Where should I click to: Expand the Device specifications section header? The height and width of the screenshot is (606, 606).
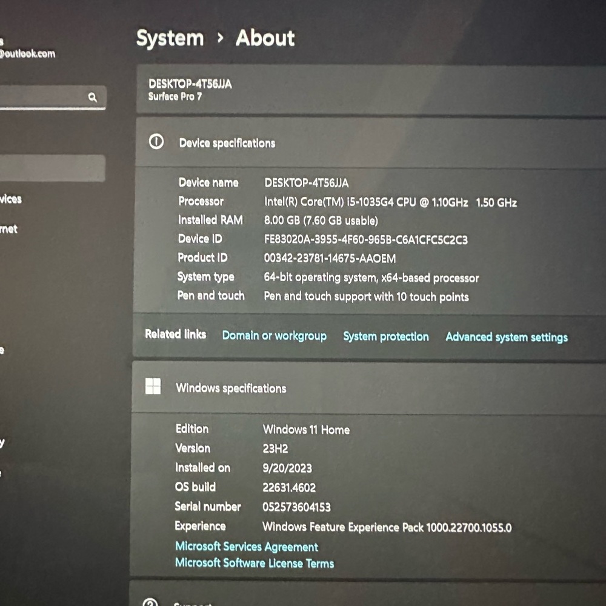371,143
